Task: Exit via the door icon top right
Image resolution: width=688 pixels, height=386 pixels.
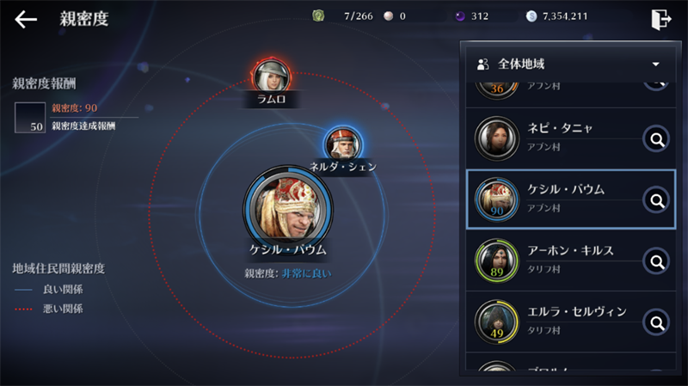Action: 661,19
